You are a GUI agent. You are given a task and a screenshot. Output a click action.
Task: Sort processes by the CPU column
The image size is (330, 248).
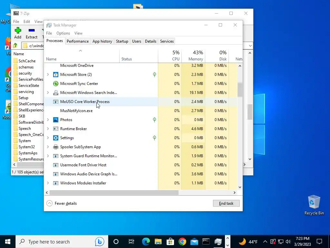[170, 56]
